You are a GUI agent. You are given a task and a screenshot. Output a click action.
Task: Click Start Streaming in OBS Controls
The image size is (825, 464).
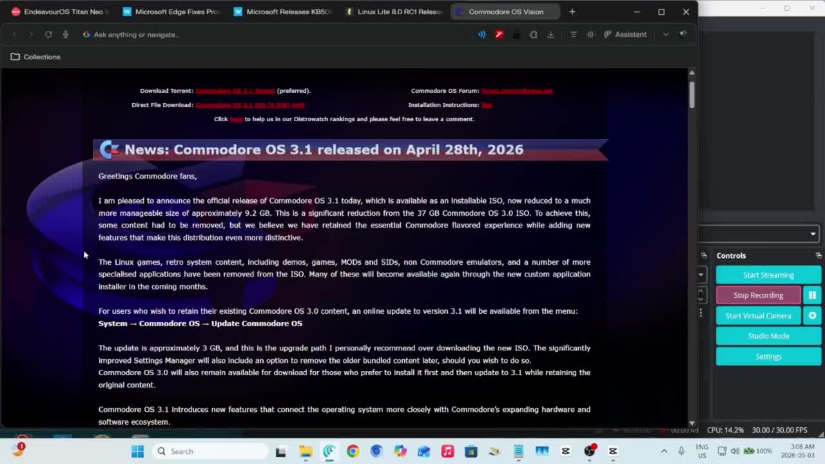tap(768, 275)
